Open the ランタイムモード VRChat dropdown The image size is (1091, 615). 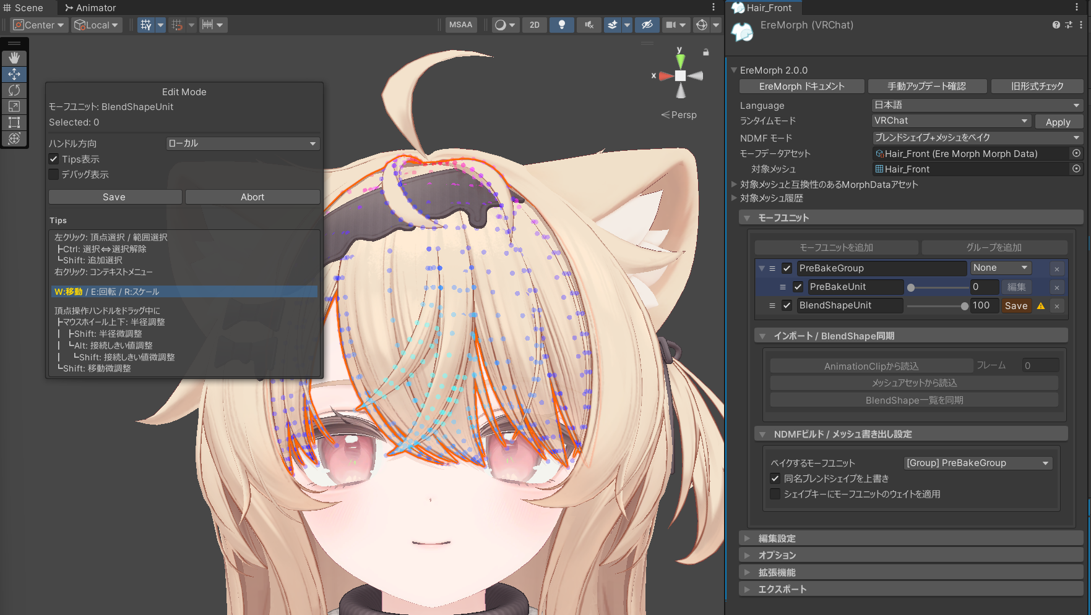(x=951, y=121)
